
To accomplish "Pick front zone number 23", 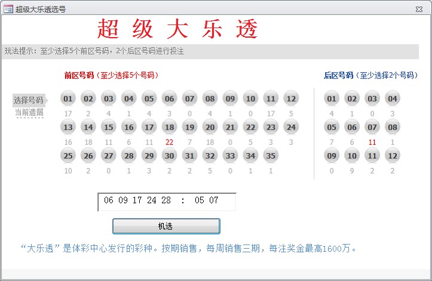I will [x=271, y=127].
